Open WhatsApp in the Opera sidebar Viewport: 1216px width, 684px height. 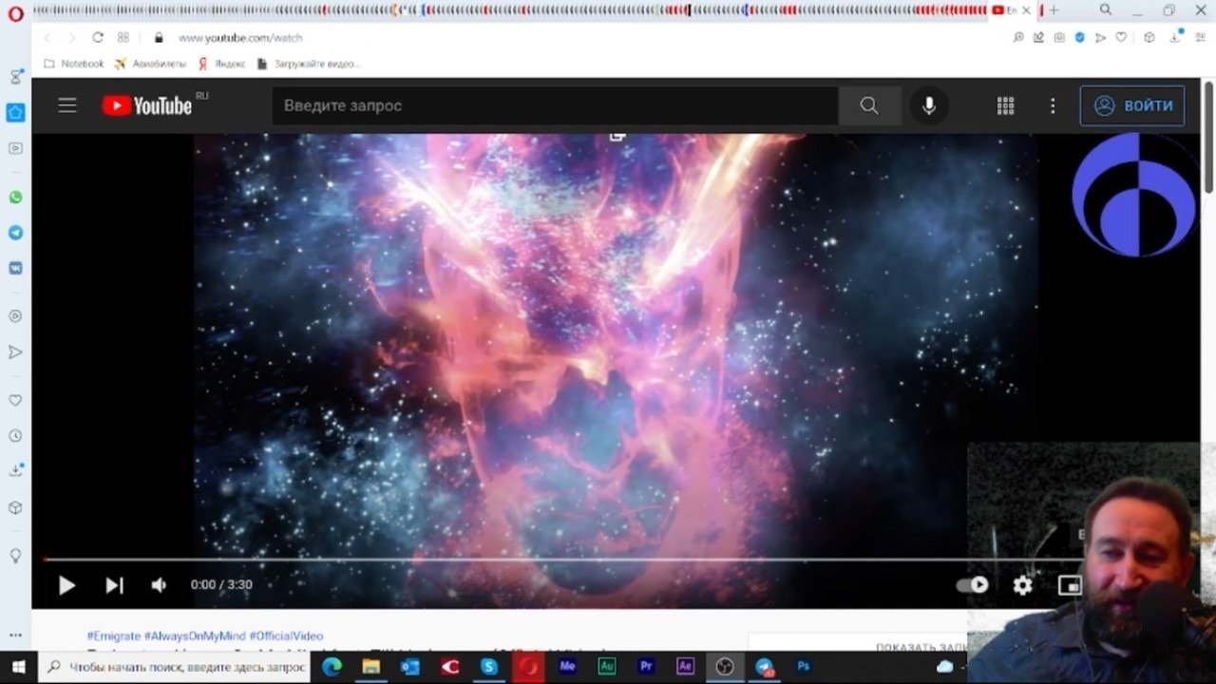(15, 198)
